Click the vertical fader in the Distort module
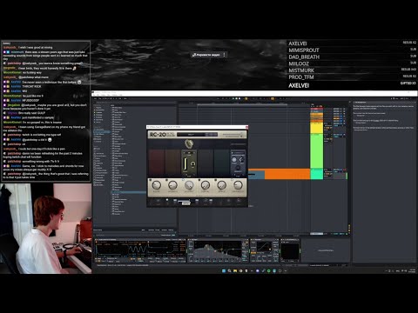The image size is (418, 313). [185, 163]
